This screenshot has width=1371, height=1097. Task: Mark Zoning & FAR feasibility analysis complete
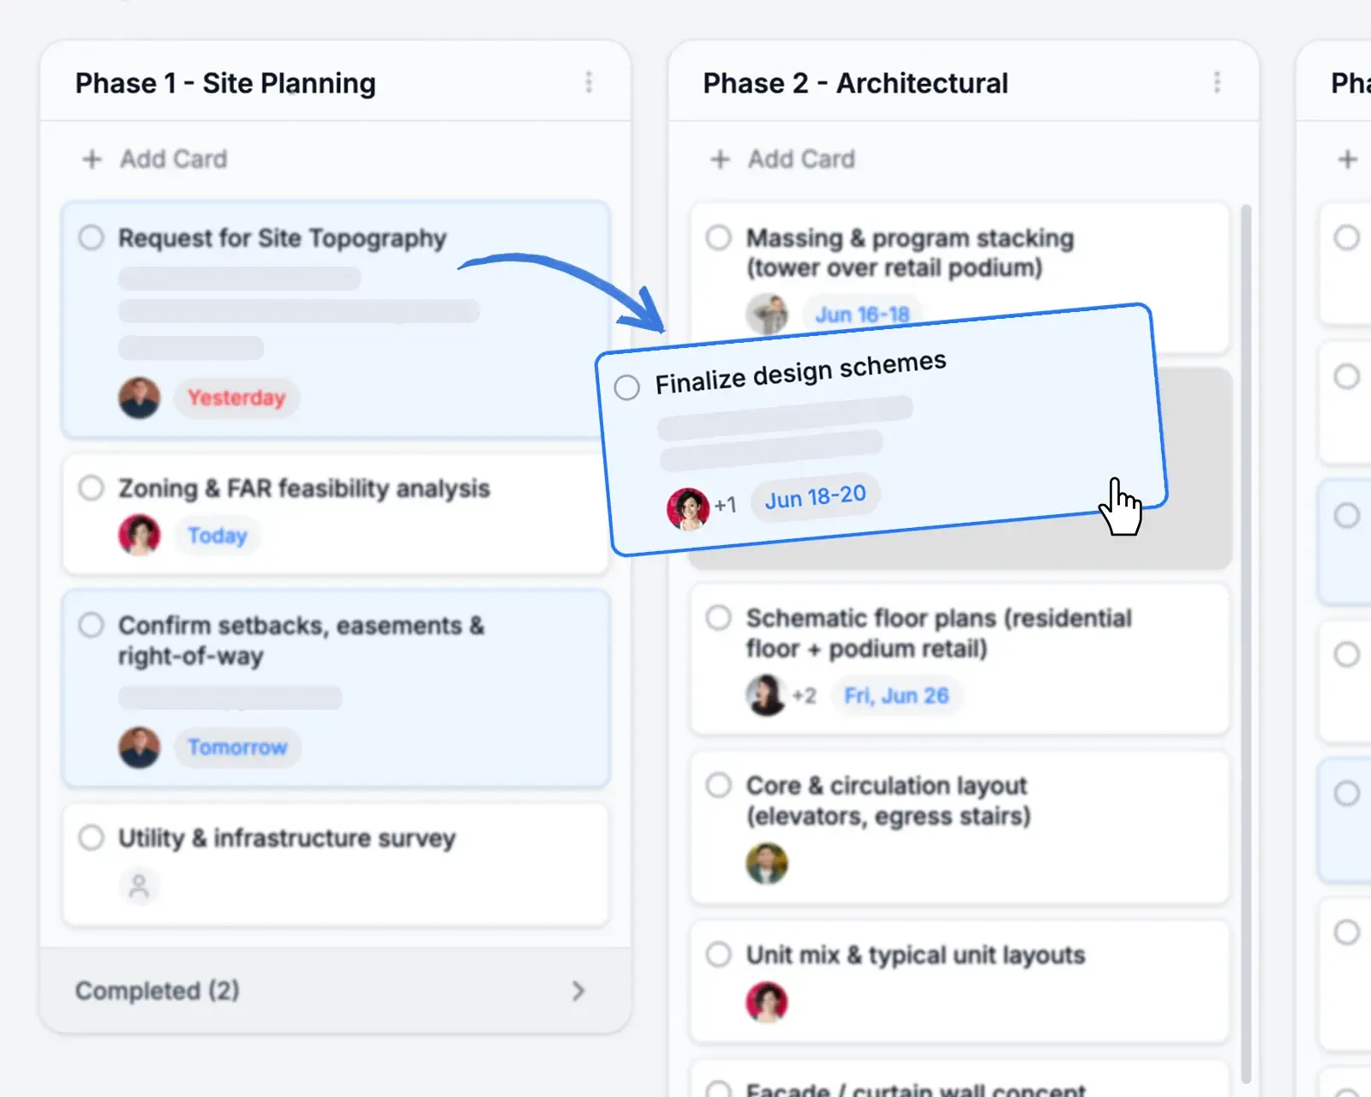tap(92, 488)
